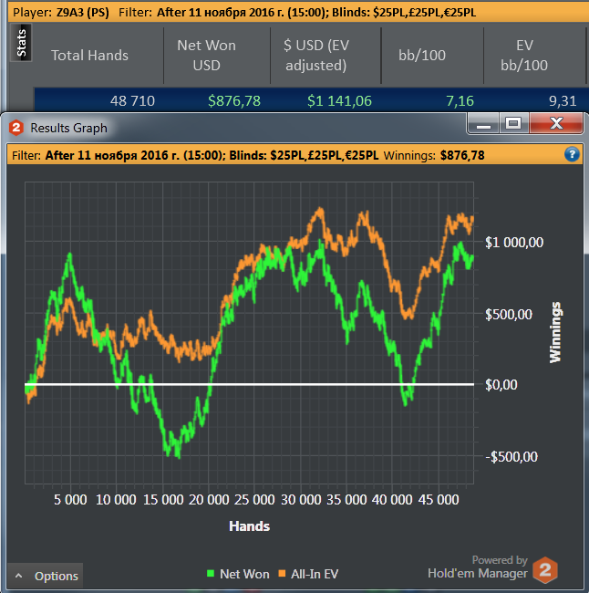The image size is (589, 593).
Task: Click the Winnings: $876,78 label
Action: point(434,155)
